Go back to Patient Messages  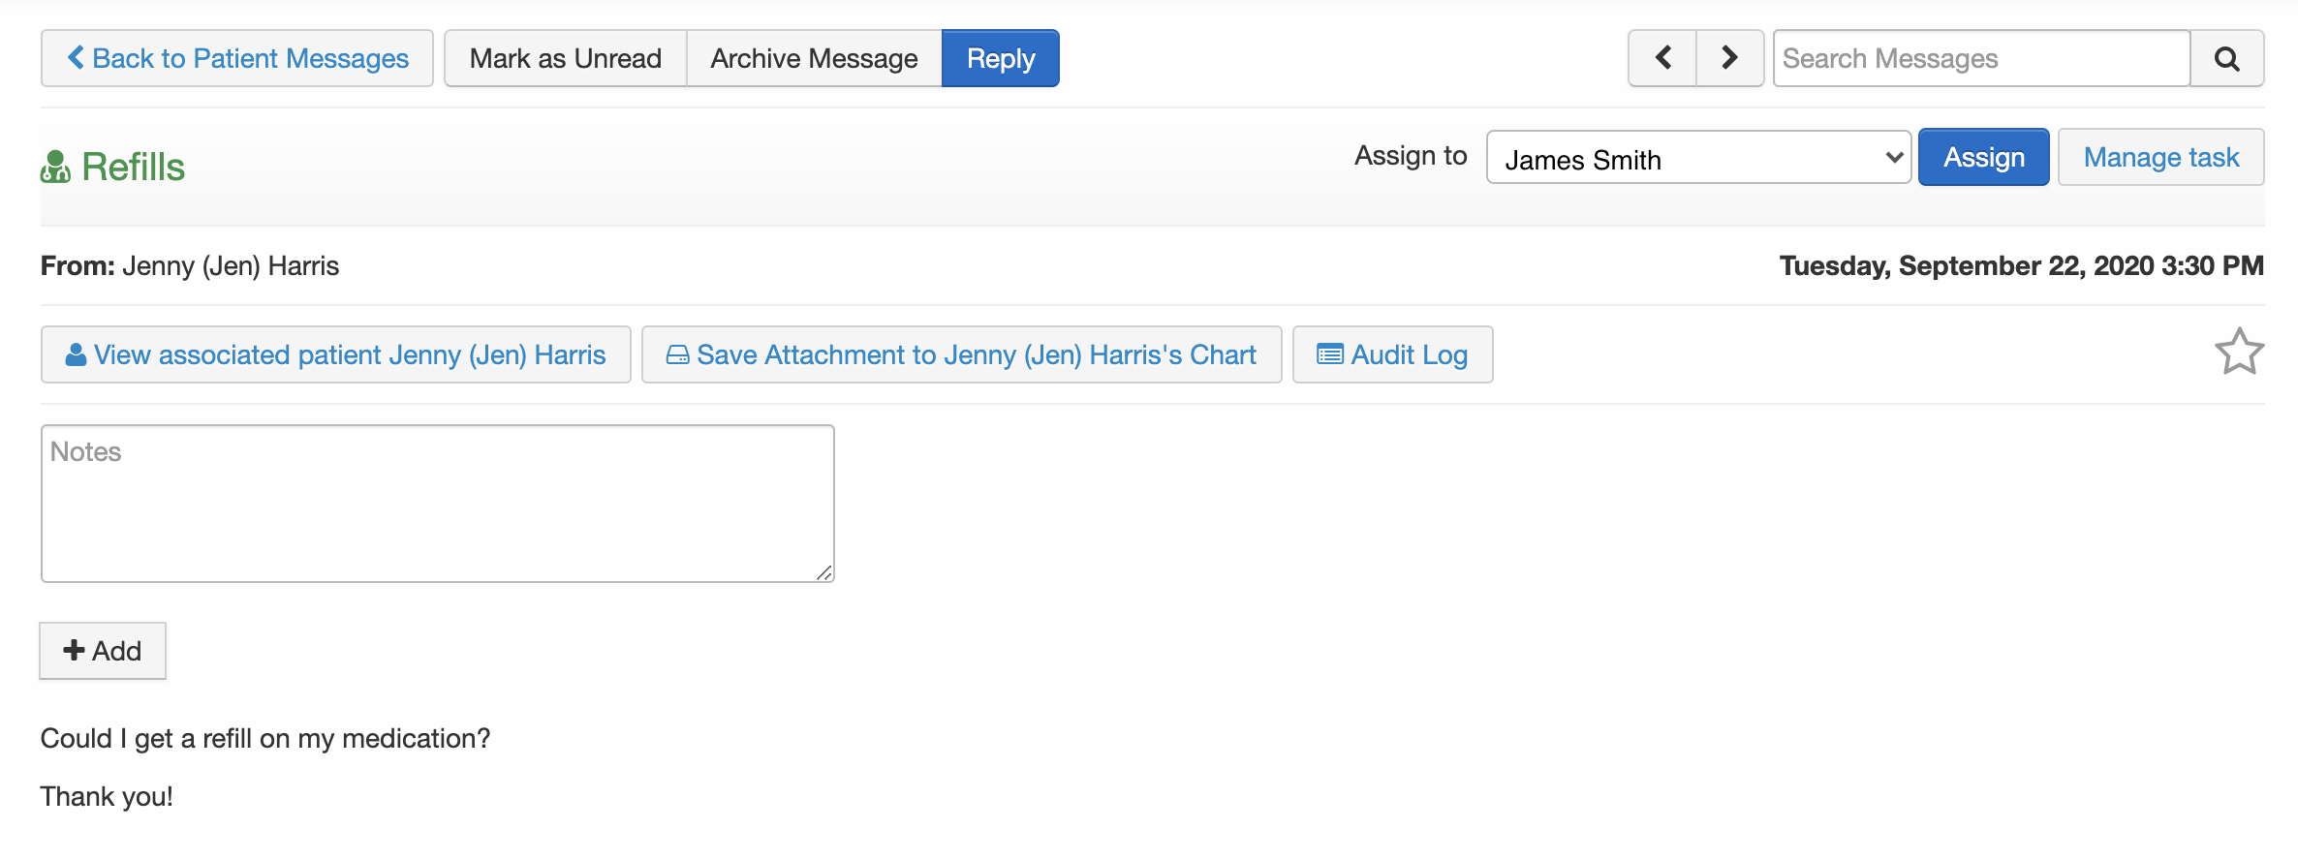[x=237, y=58]
